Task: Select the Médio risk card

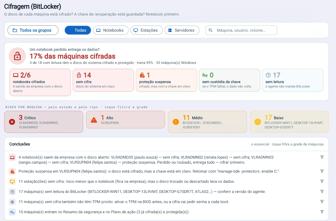Action: tap(207, 122)
